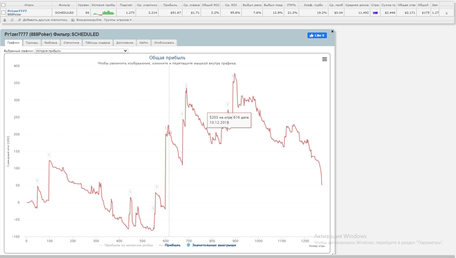Open the Таблицы лидеров tab
Viewport: 456px width, 258px height.
98,43
